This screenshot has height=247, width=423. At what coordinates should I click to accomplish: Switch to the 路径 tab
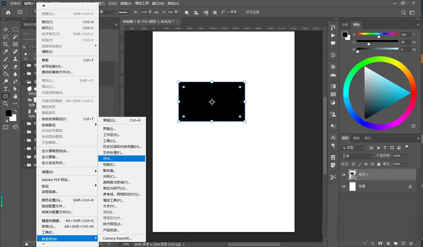tap(368, 138)
